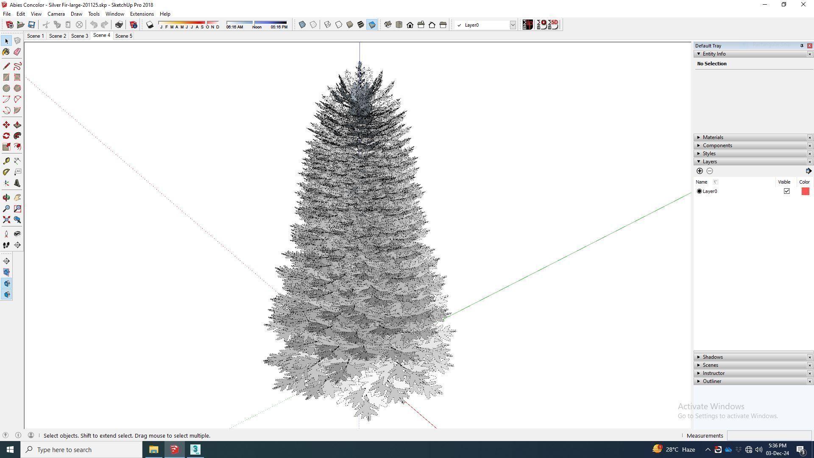Switch to Scene 2 tab
Viewport: 814px width, 458px height.
click(x=58, y=36)
